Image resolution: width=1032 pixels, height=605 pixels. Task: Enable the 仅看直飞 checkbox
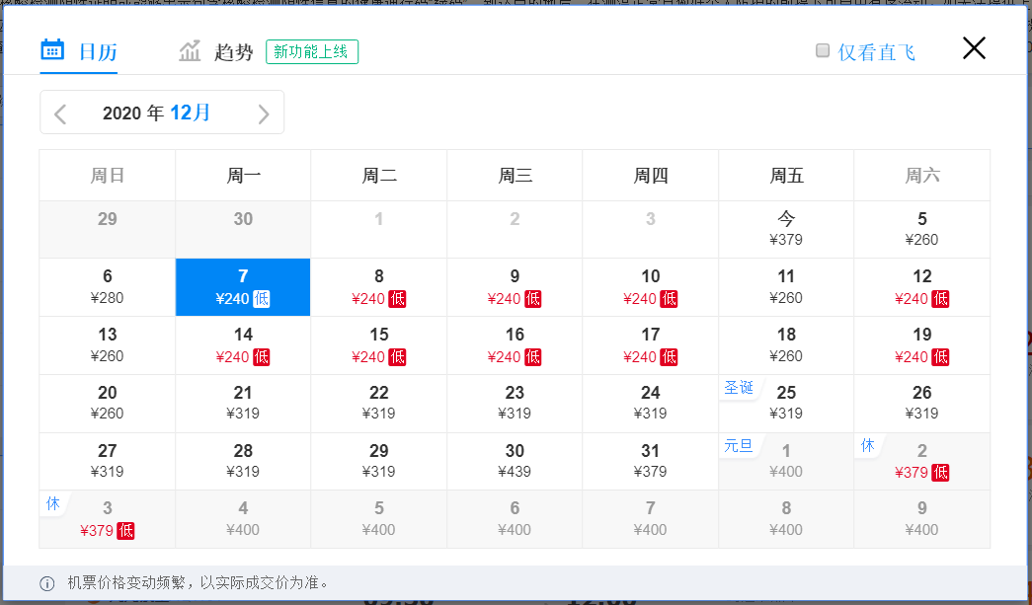click(823, 50)
